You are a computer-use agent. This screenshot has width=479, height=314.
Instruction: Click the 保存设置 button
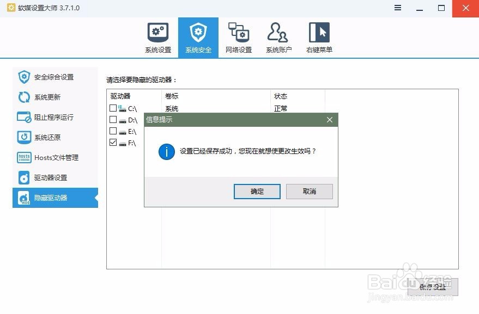point(433,287)
